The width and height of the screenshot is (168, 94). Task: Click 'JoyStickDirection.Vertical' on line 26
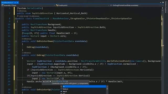click(x=72, y=76)
